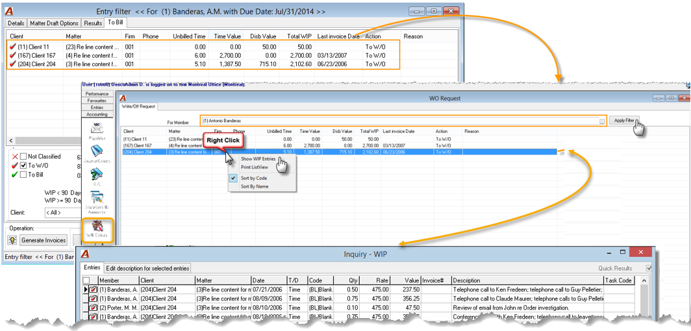Select the (11) Client 11 row in WO Request
The image size is (691, 331).
coord(339,139)
